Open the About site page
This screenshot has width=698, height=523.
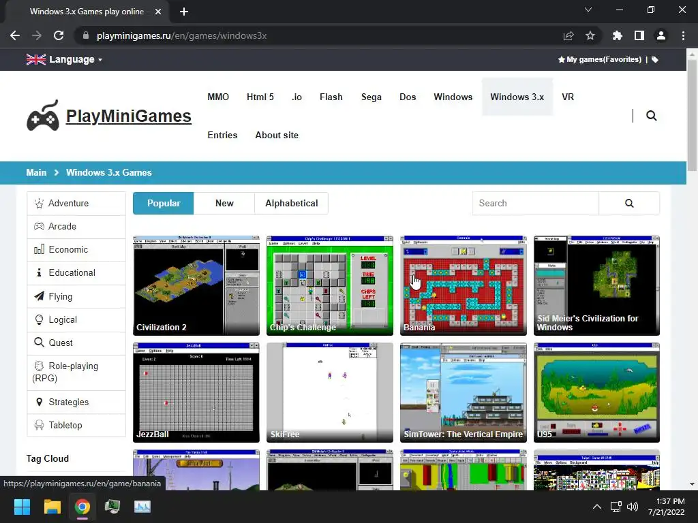[277, 136]
